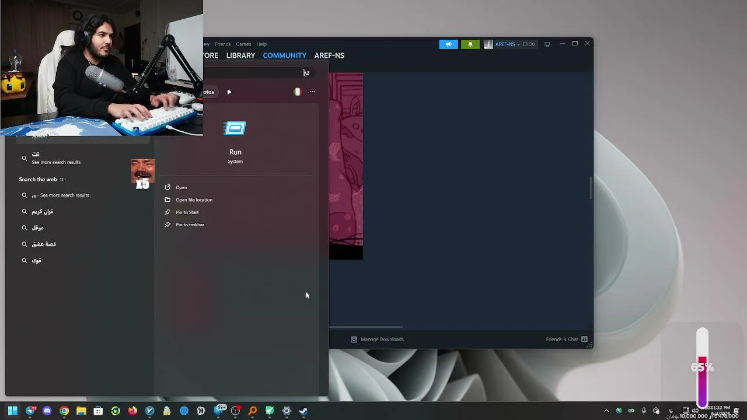Image resolution: width=747 pixels, height=420 pixels.
Task: Select the 'See more search results' web suggestion
Action: coord(61,195)
